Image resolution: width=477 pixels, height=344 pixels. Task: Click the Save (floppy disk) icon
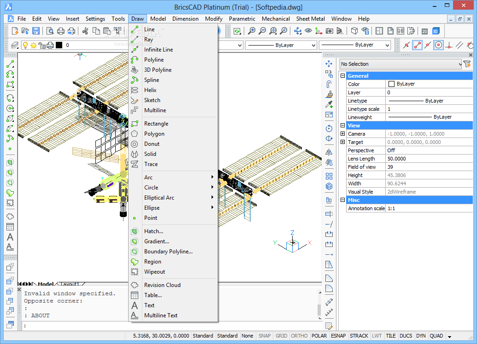tap(36, 31)
